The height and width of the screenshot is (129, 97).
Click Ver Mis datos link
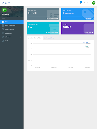click(x=88, y=32)
